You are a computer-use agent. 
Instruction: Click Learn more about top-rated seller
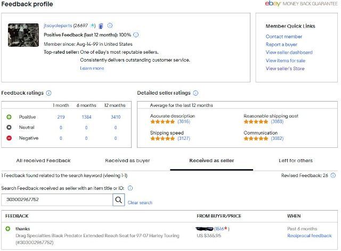pos(92,68)
